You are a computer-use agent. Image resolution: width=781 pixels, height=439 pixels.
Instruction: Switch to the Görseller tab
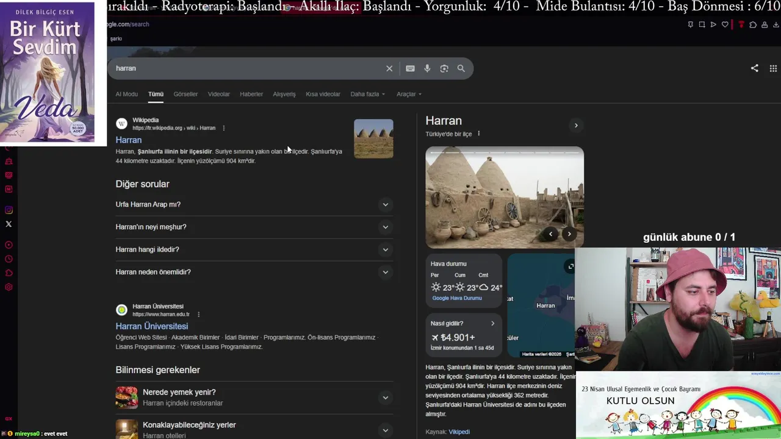pos(185,94)
